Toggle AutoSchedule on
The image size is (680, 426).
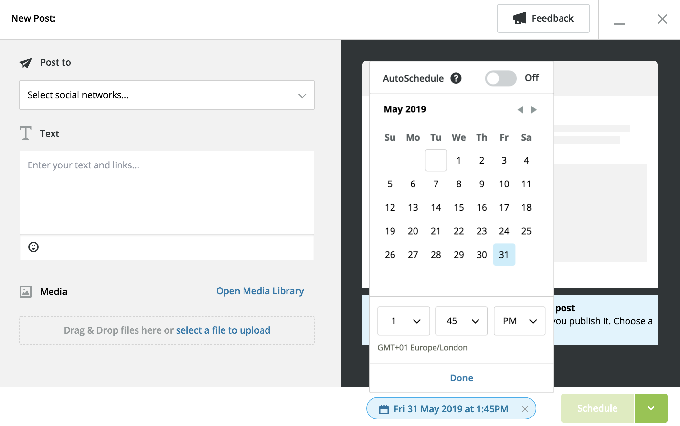500,78
